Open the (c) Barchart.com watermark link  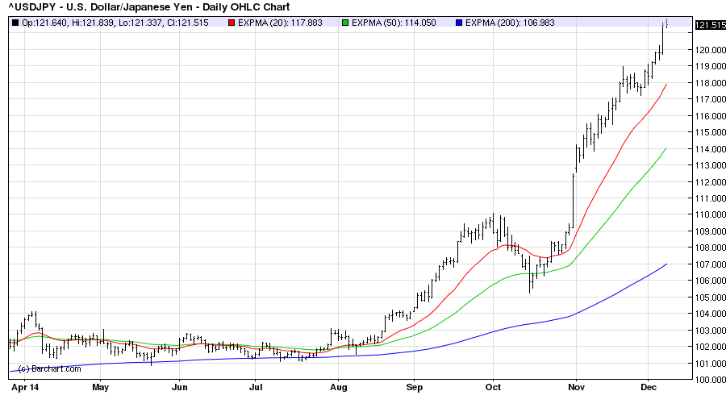click(x=50, y=368)
